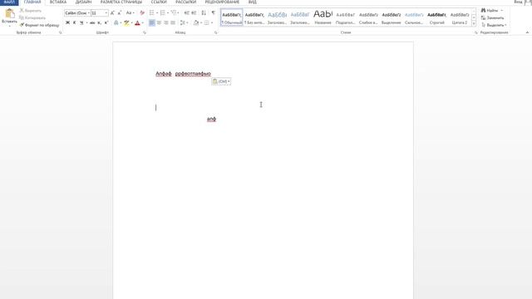532x299 pixels.
Task: Apply red font color
Action: (137, 22)
